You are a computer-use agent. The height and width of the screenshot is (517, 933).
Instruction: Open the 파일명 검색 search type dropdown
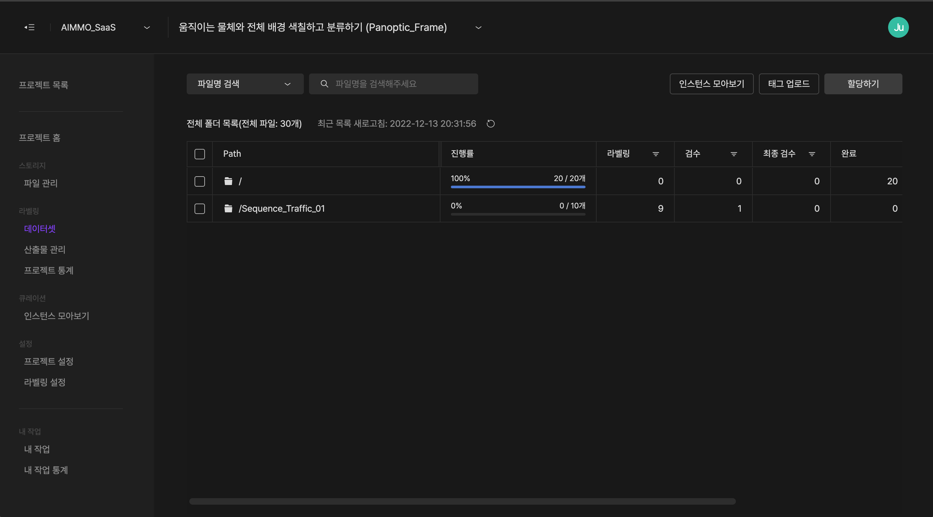coord(245,84)
